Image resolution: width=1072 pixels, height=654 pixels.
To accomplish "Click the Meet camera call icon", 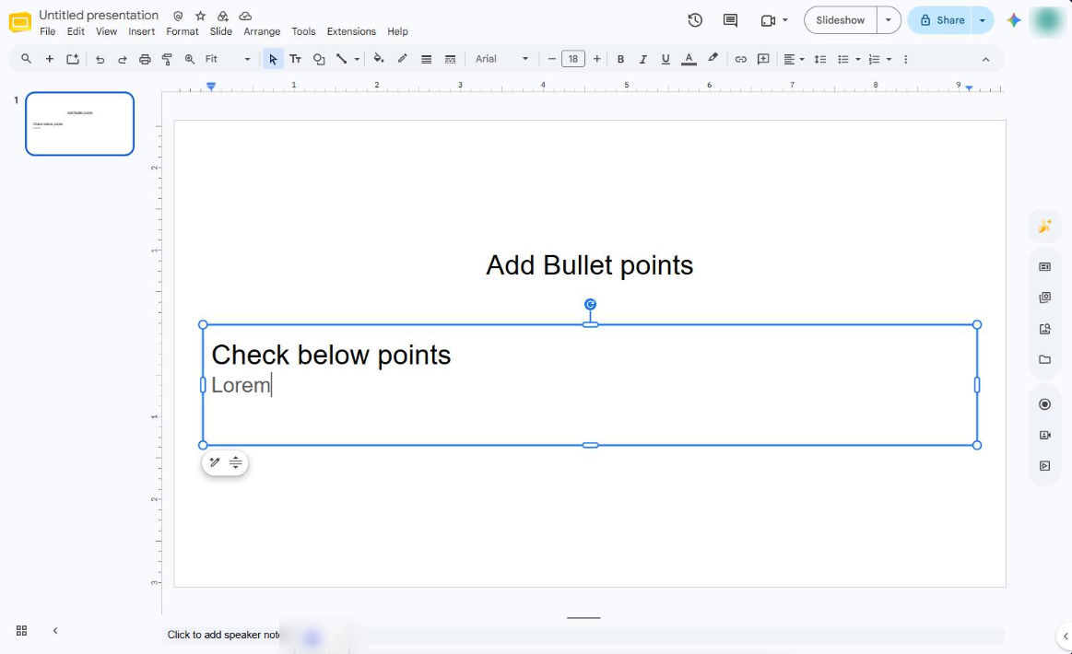I will [x=769, y=20].
